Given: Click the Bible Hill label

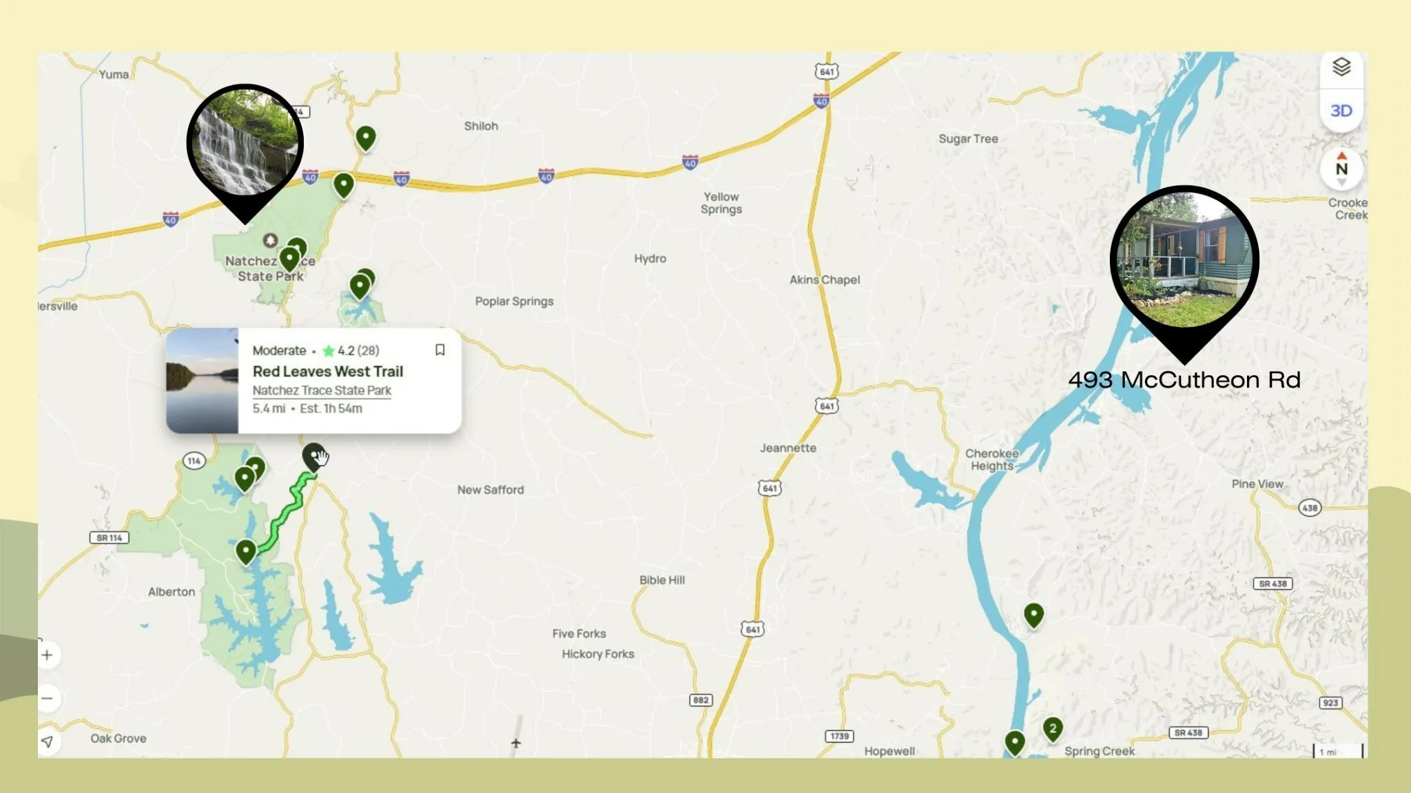Looking at the screenshot, I should [x=662, y=580].
